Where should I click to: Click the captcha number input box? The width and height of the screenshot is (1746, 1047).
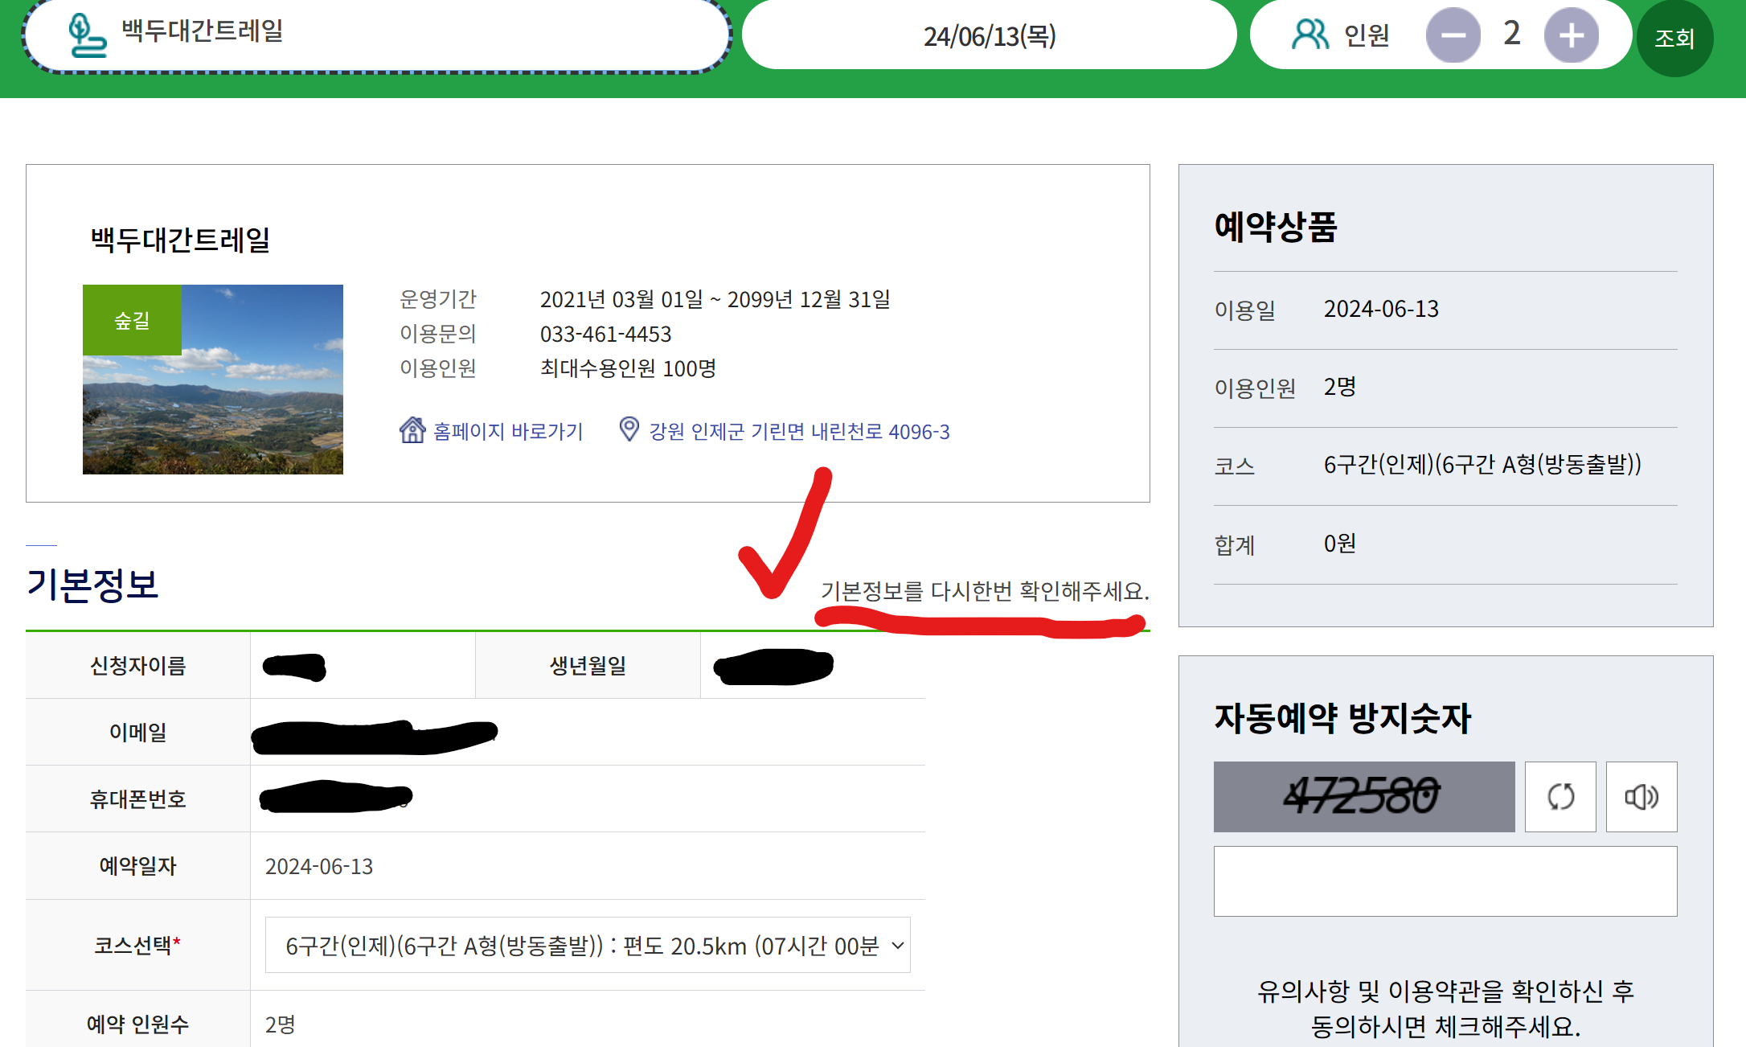(1445, 881)
